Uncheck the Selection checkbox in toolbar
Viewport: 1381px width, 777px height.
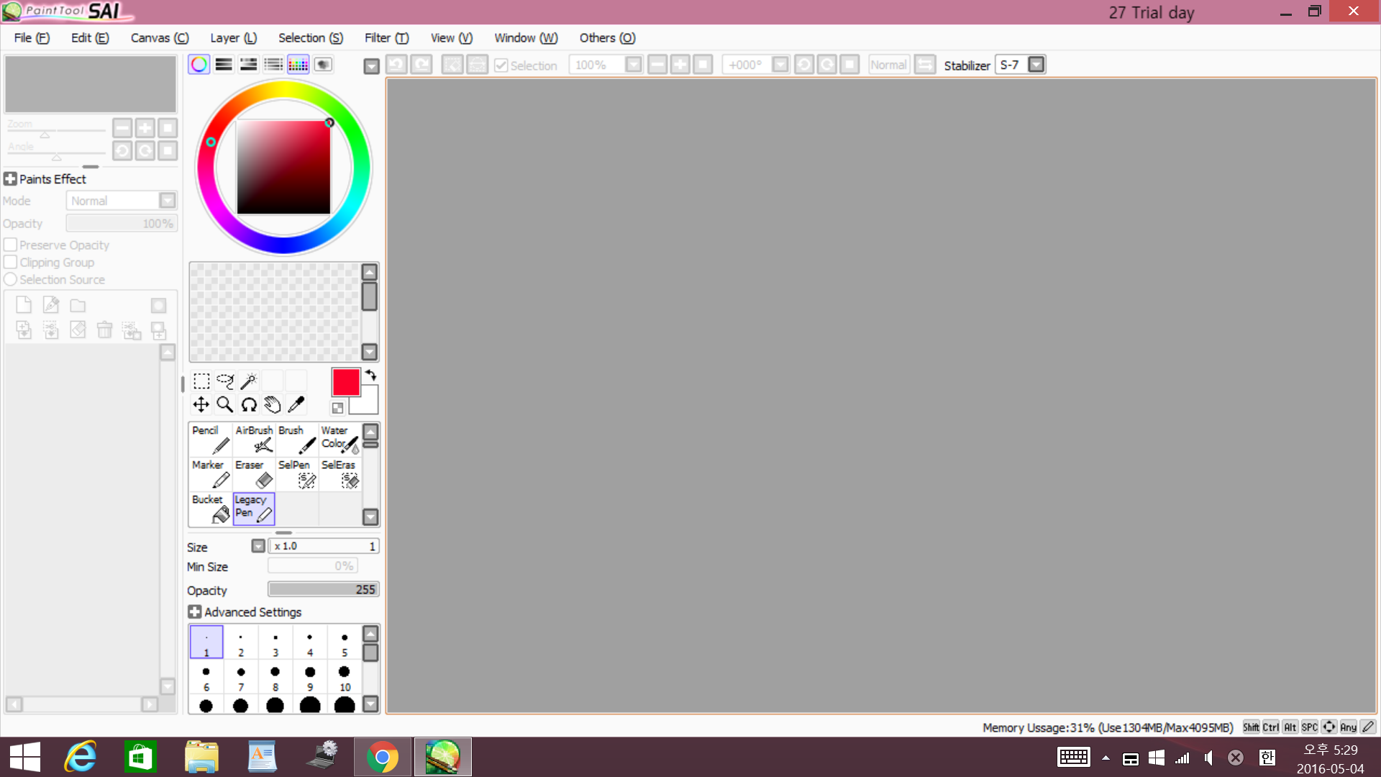501,65
